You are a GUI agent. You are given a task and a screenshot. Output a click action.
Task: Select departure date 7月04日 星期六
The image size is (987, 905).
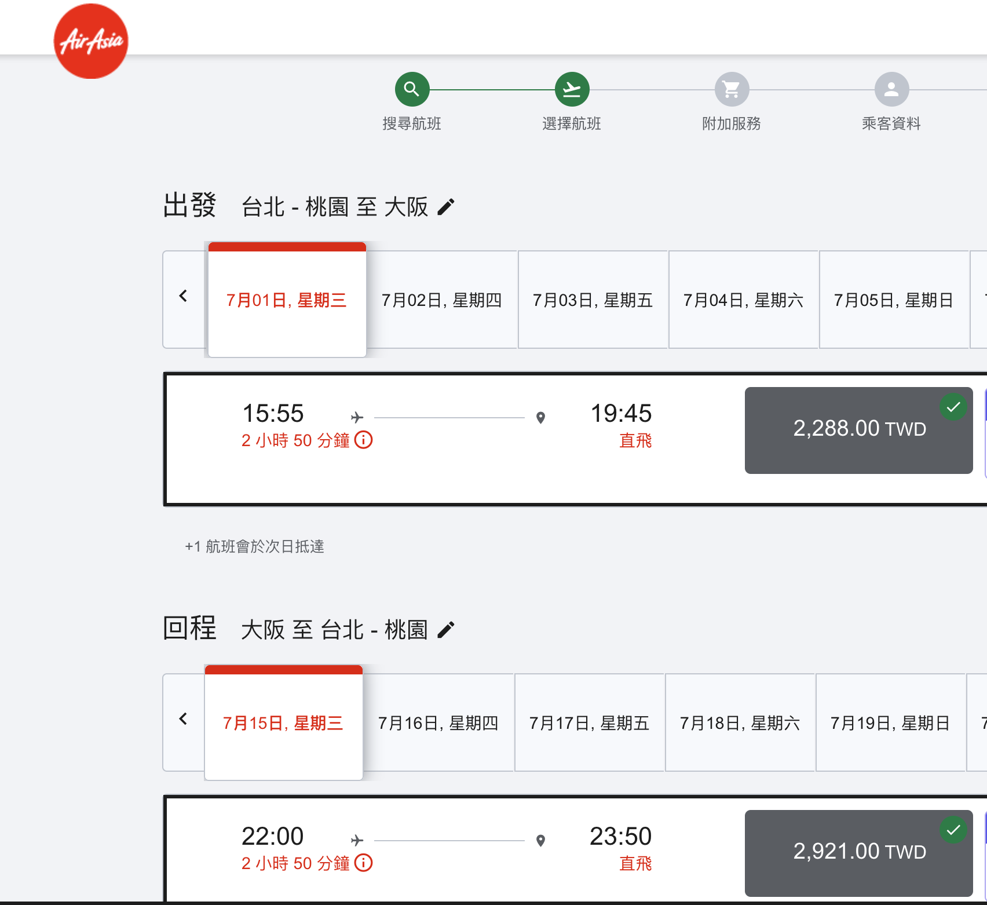743,300
